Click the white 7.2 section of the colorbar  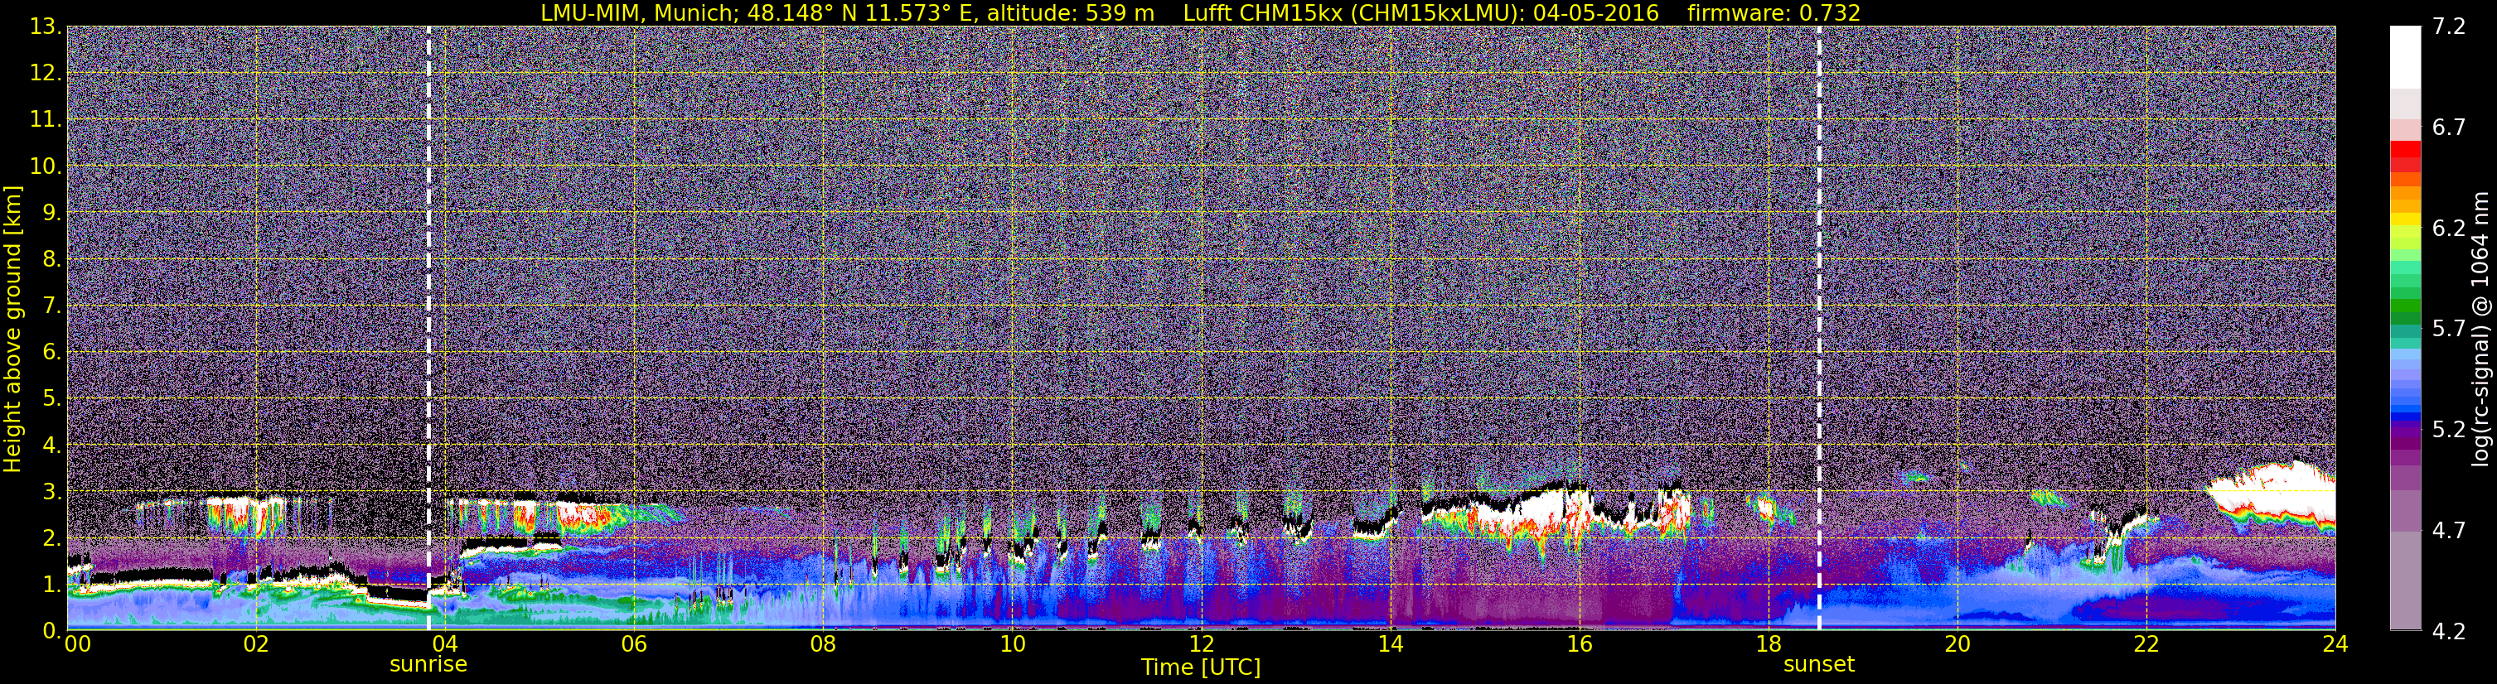pos(2405,56)
